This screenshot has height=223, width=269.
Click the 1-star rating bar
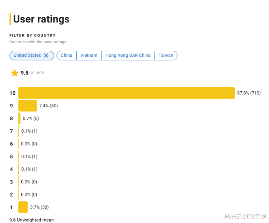click(x=23, y=207)
